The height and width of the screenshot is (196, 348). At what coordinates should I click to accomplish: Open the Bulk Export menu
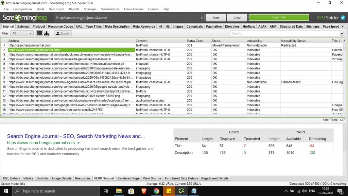[x=57, y=9]
